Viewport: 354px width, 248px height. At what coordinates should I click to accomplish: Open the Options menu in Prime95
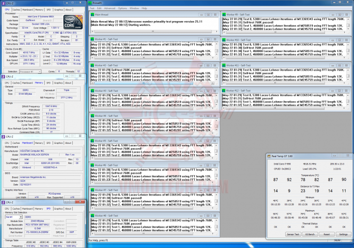click(122, 8)
